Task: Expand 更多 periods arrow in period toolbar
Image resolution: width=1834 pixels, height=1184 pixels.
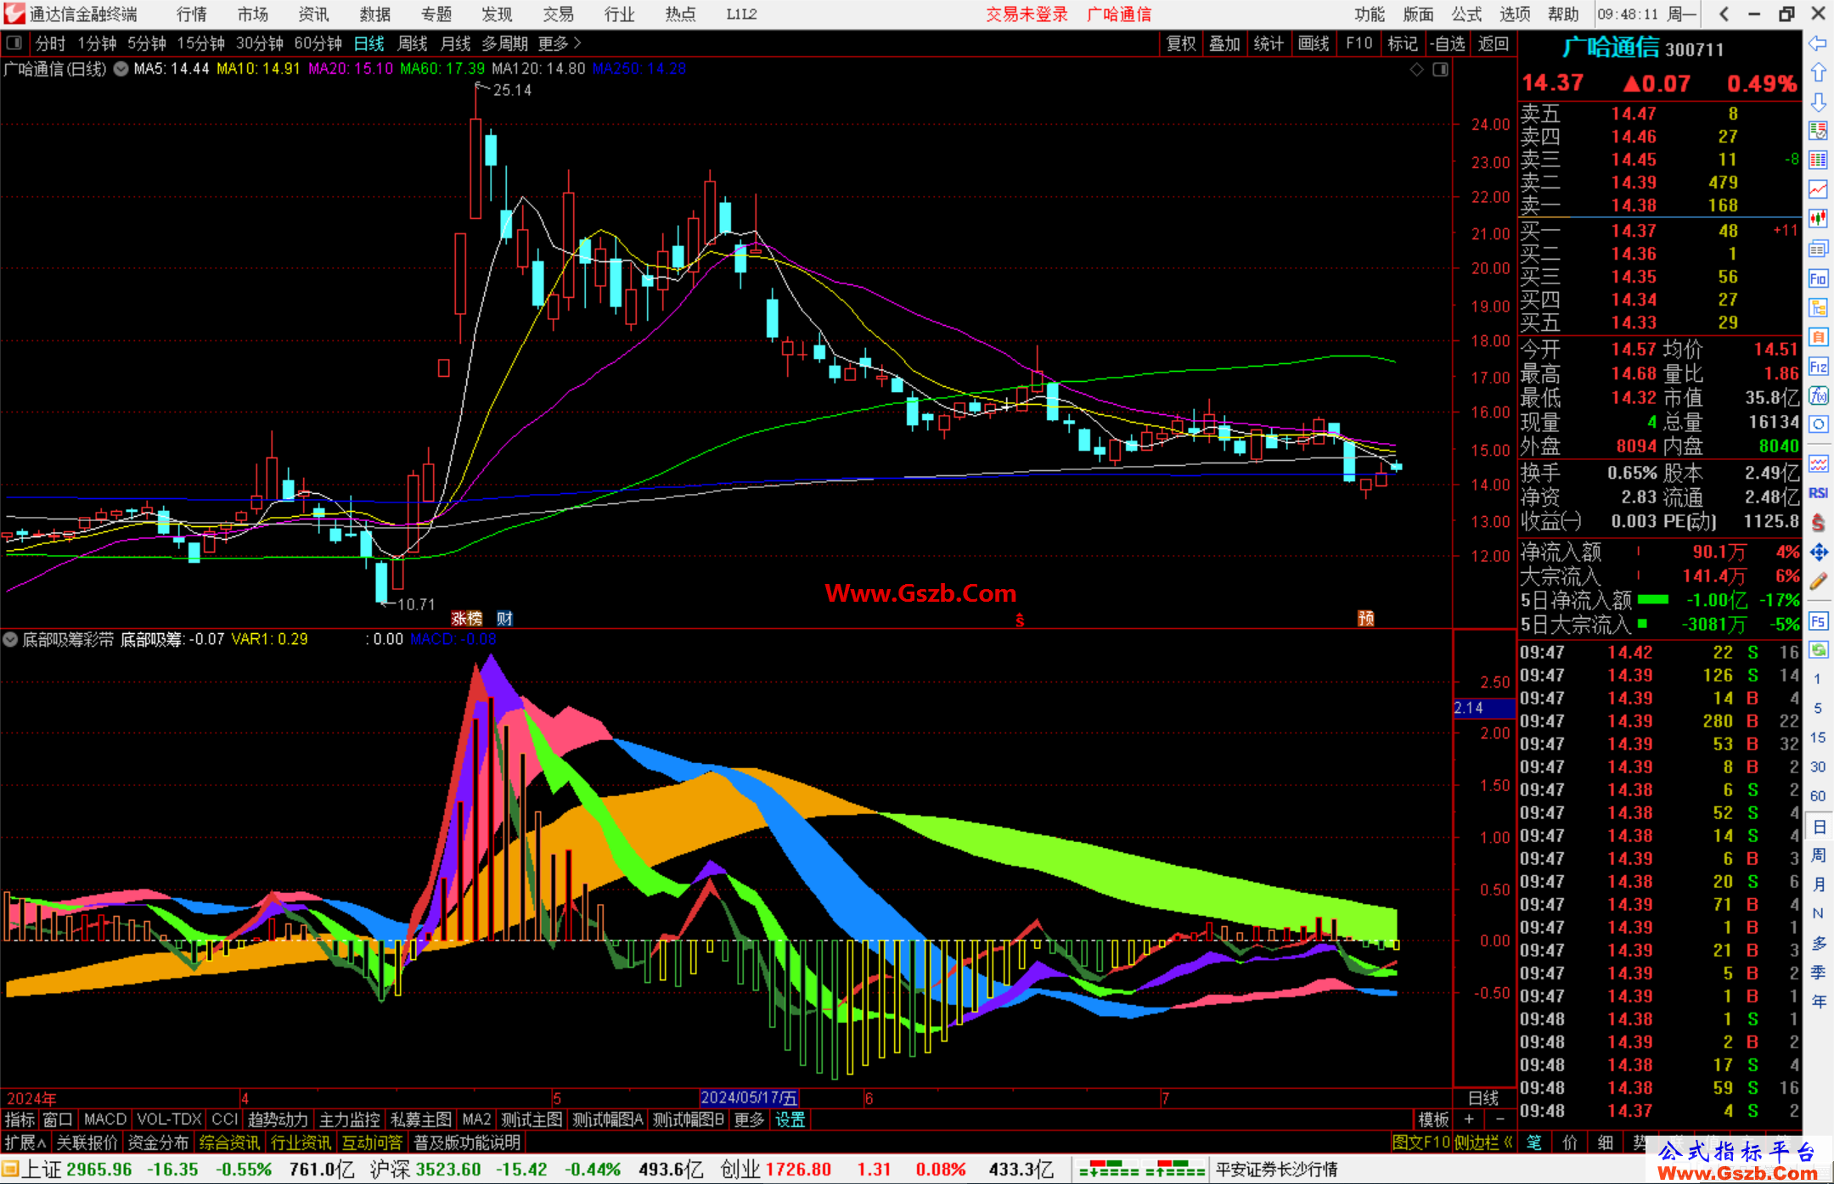Action: click(x=560, y=43)
